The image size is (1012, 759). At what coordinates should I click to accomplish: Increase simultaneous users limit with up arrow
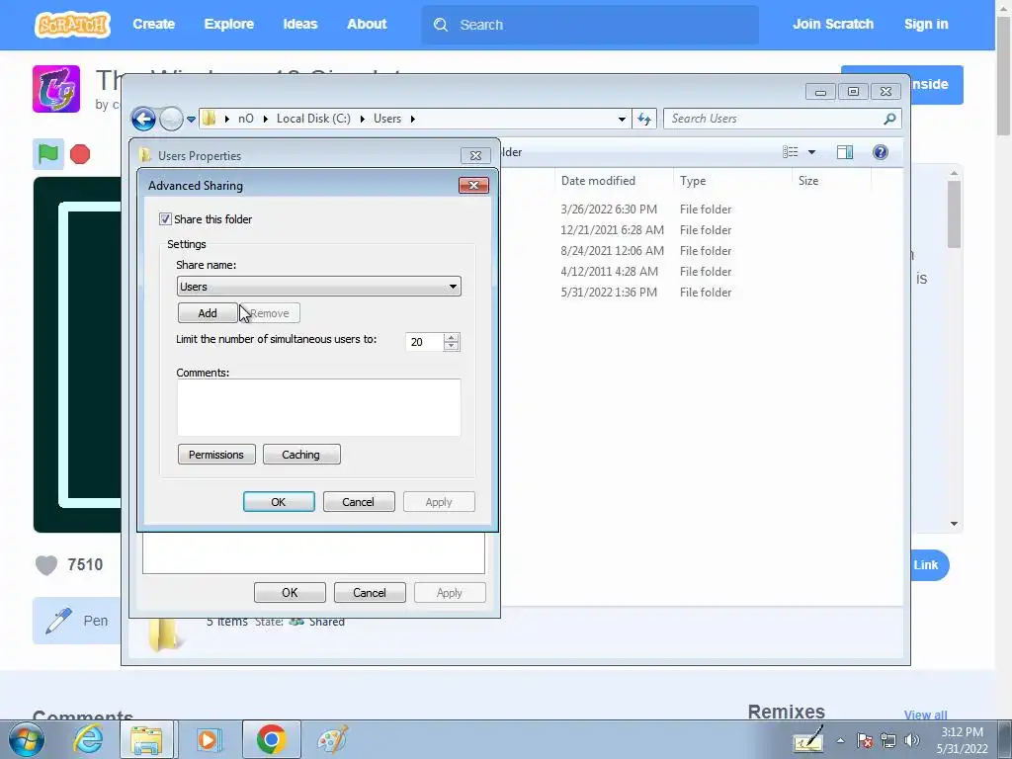(452, 337)
